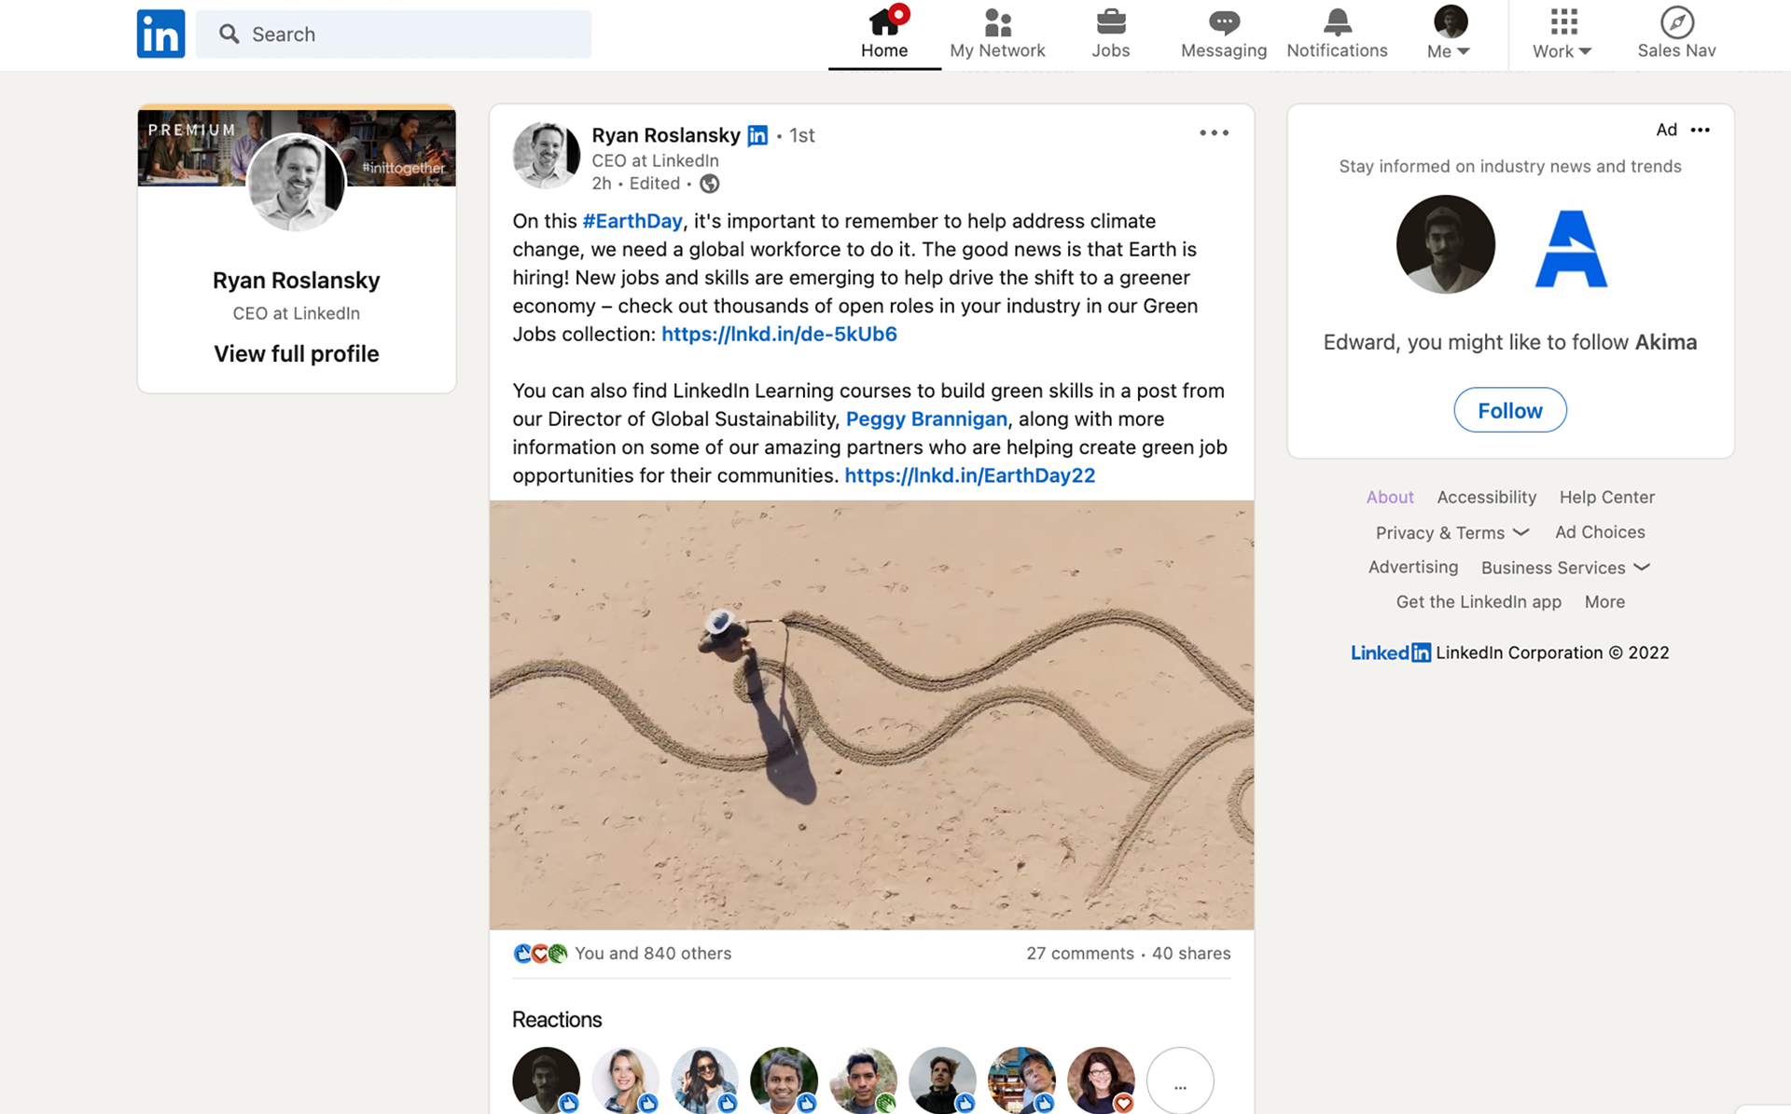Open the #EarthDay hashtag link
Image resolution: width=1791 pixels, height=1114 pixels.
coord(632,221)
